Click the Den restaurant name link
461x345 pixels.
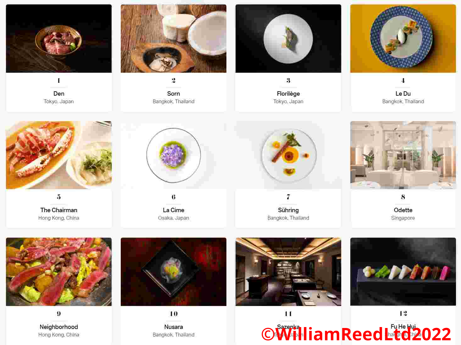pos(59,93)
